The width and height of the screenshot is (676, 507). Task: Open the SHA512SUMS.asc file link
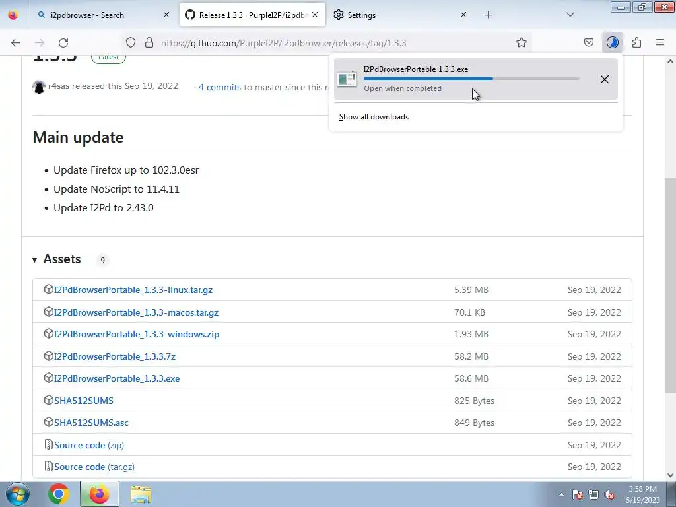91,422
